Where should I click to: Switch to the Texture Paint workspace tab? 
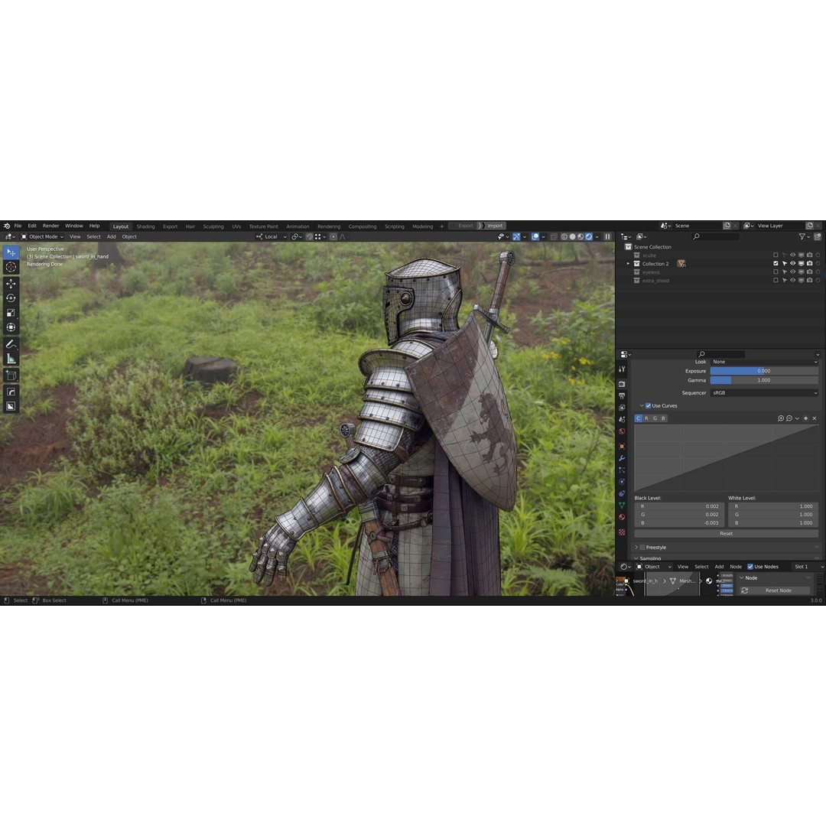click(x=263, y=226)
